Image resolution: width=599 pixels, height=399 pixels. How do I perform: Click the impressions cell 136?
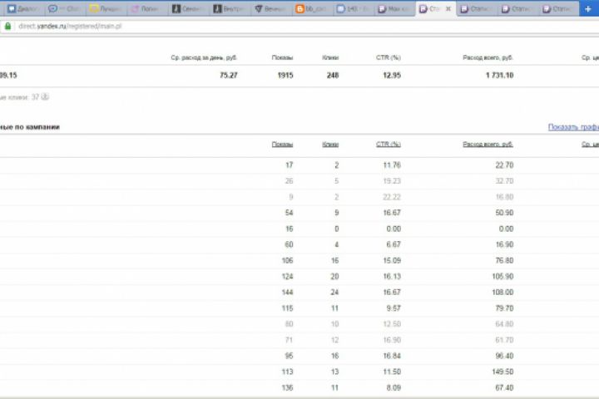click(287, 387)
